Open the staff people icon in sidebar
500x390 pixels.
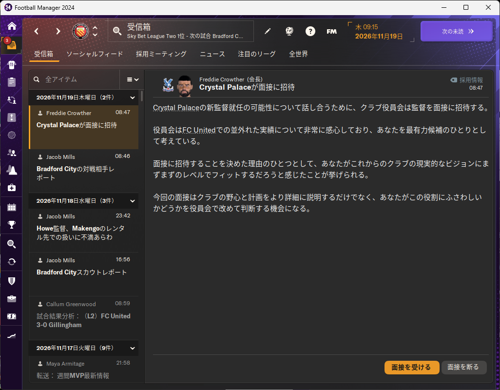click(12, 153)
